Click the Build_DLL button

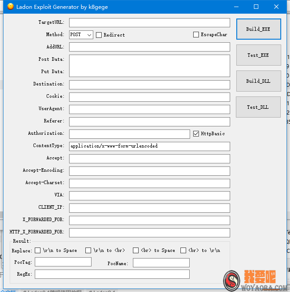pyautogui.click(x=259, y=81)
